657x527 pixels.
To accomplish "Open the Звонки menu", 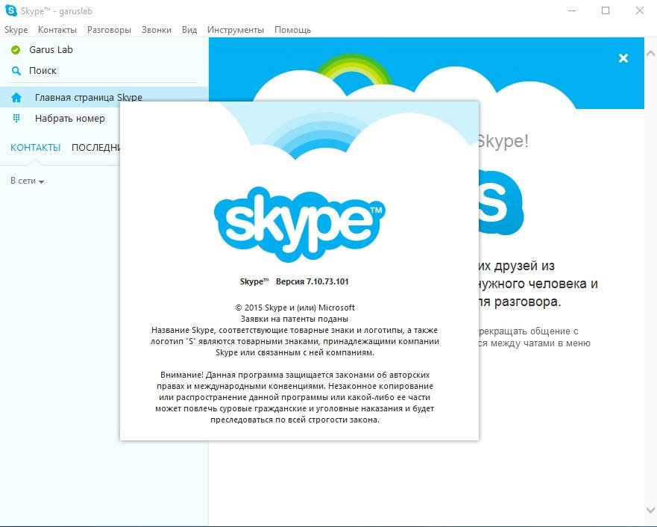I will (157, 30).
